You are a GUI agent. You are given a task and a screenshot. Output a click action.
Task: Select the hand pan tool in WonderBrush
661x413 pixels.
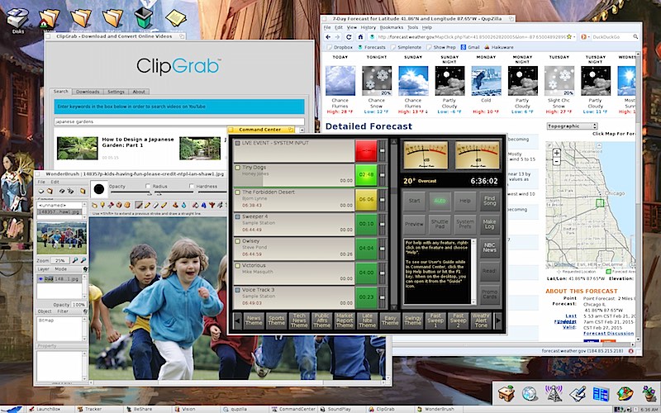click(94, 205)
